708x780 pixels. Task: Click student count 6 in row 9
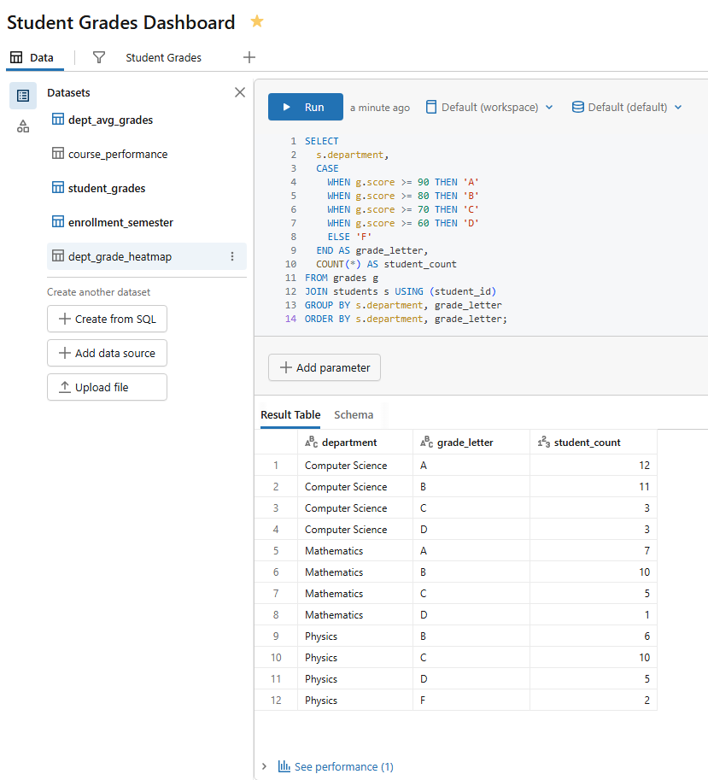pyautogui.click(x=594, y=636)
